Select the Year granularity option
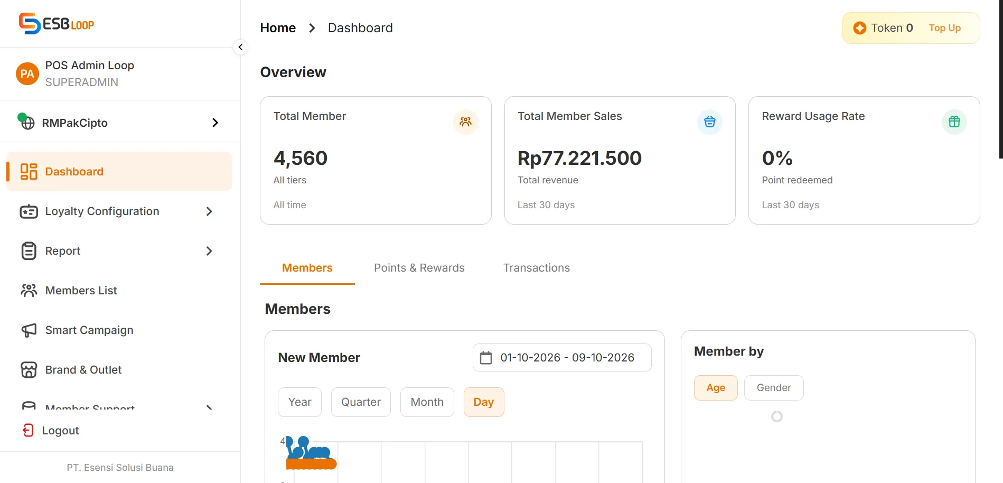 (x=299, y=402)
